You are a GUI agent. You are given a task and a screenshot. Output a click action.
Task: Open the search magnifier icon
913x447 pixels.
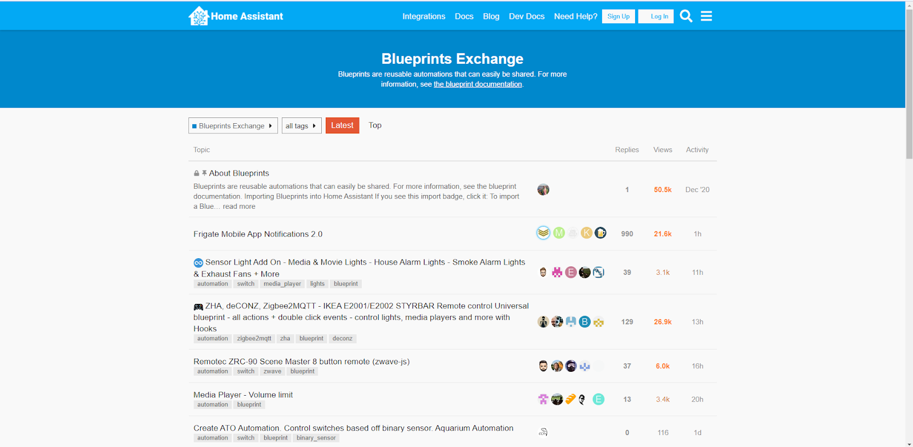686,16
